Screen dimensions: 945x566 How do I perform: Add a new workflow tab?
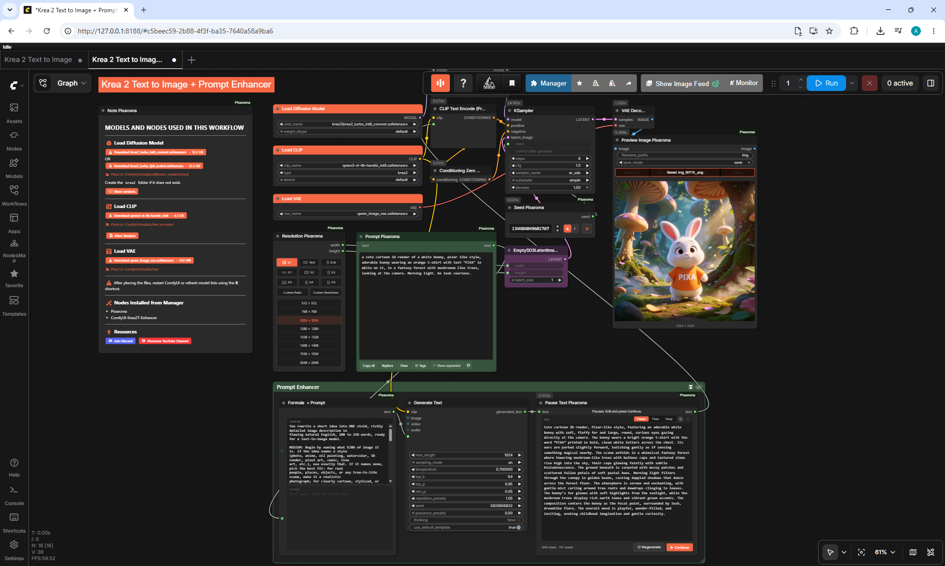point(191,60)
